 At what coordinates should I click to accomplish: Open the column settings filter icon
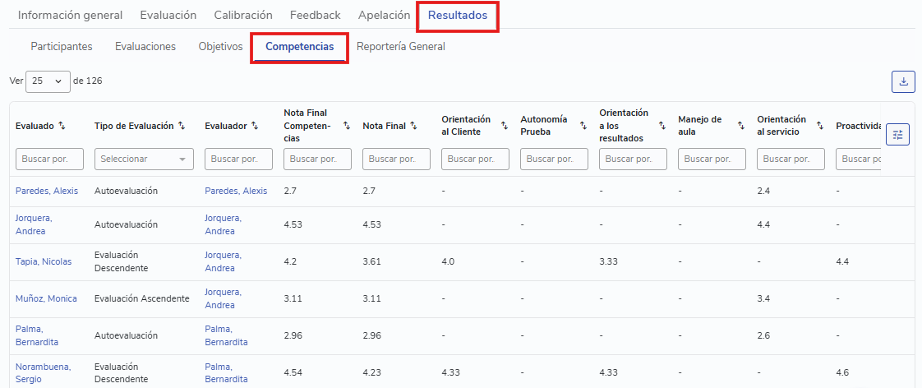point(897,135)
